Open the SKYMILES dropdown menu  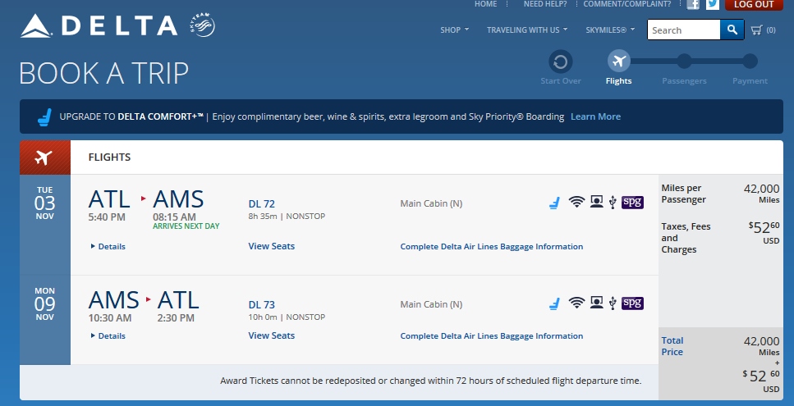coord(610,30)
